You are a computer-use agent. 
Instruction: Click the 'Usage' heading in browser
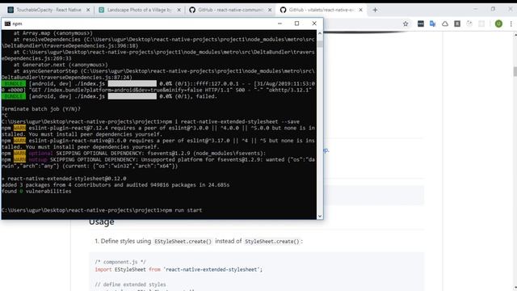[102, 222]
